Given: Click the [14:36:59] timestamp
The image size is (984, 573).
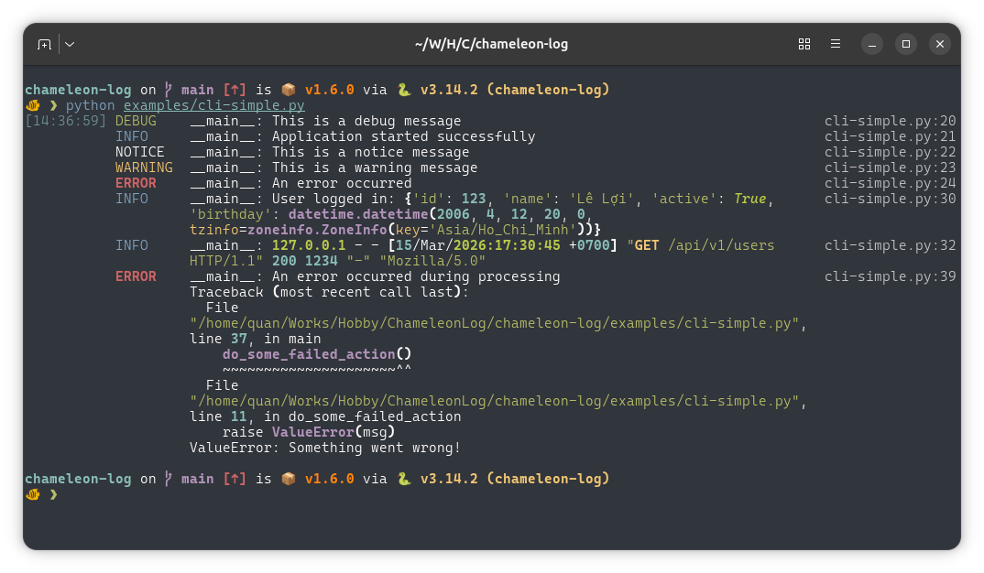Looking at the screenshot, I should (x=66, y=121).
